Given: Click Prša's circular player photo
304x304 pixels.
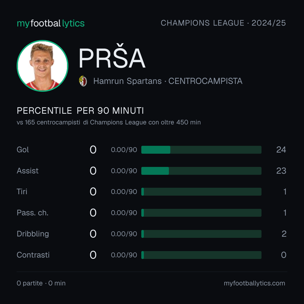Looking at the screenshot, I should click(43, 66).
